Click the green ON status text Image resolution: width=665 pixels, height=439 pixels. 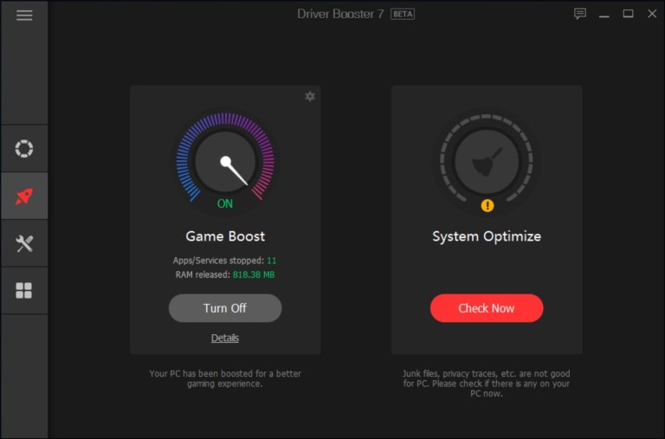tap(225, 203)
